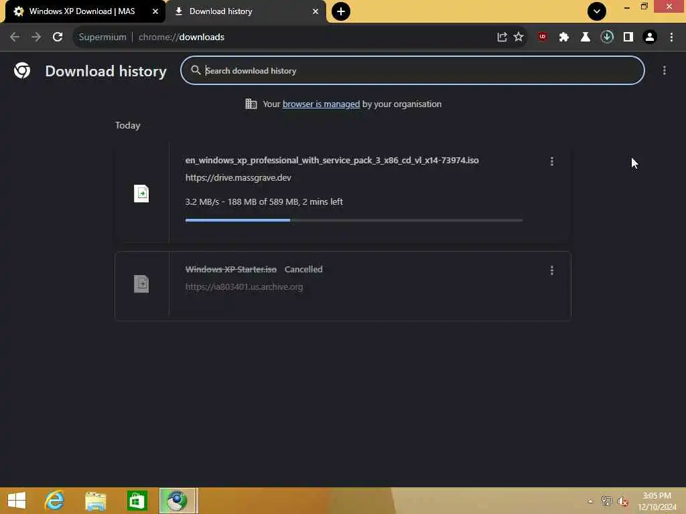Viewport: 686px width, 514px height.
Task: Open File Explorer from the taskbar
Action: pyautogui.click(x=96, y=501)
